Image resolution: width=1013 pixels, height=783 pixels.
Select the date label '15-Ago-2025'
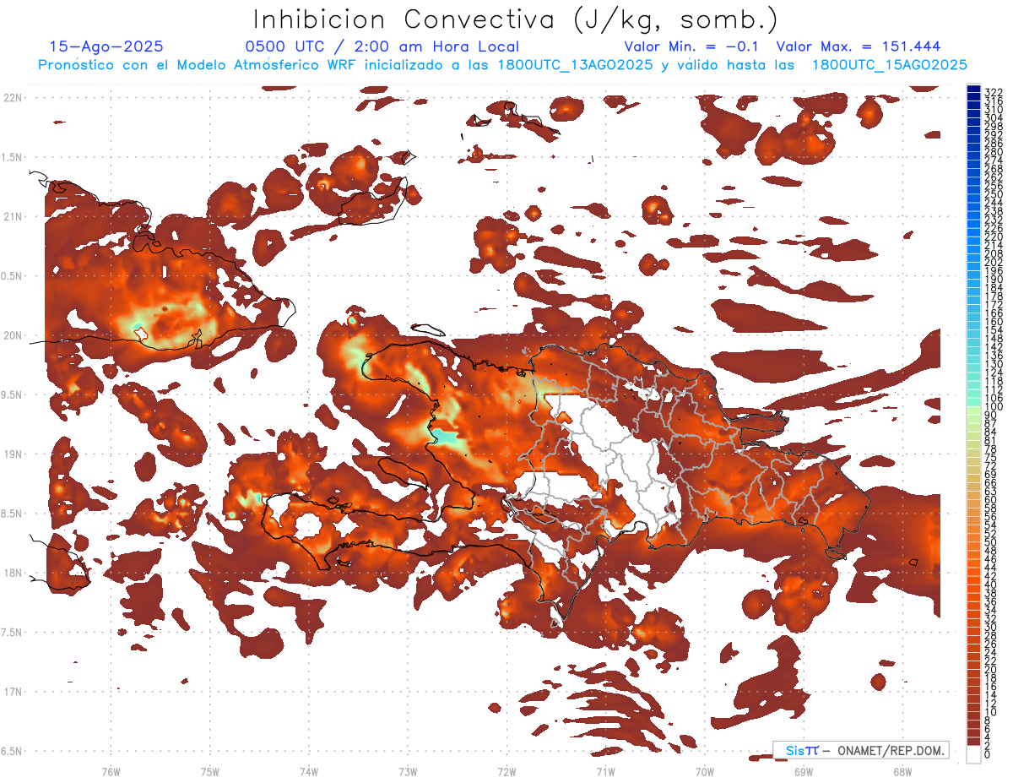click(x=106, y=46)
